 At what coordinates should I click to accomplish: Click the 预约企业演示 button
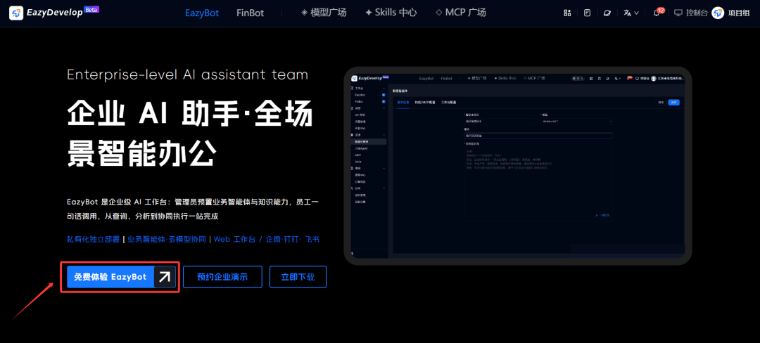222,277
